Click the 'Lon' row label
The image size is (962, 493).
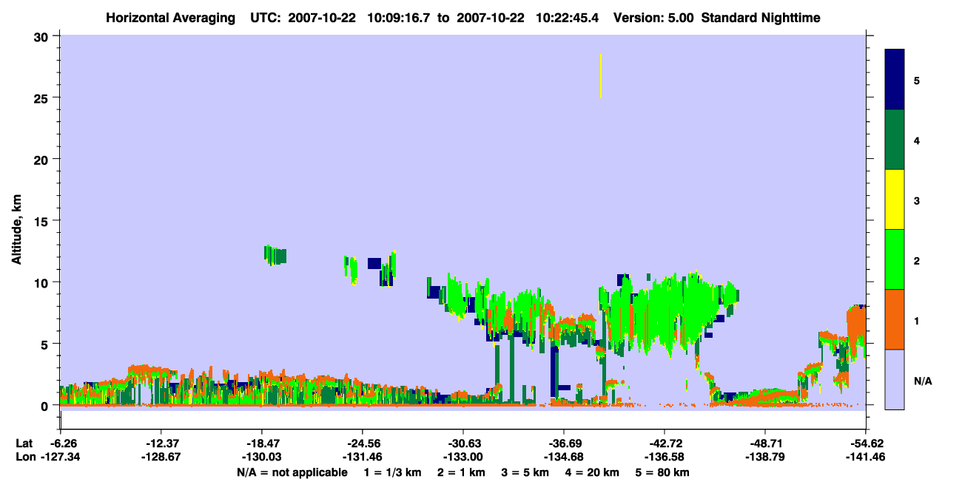[x=25, y=458]
